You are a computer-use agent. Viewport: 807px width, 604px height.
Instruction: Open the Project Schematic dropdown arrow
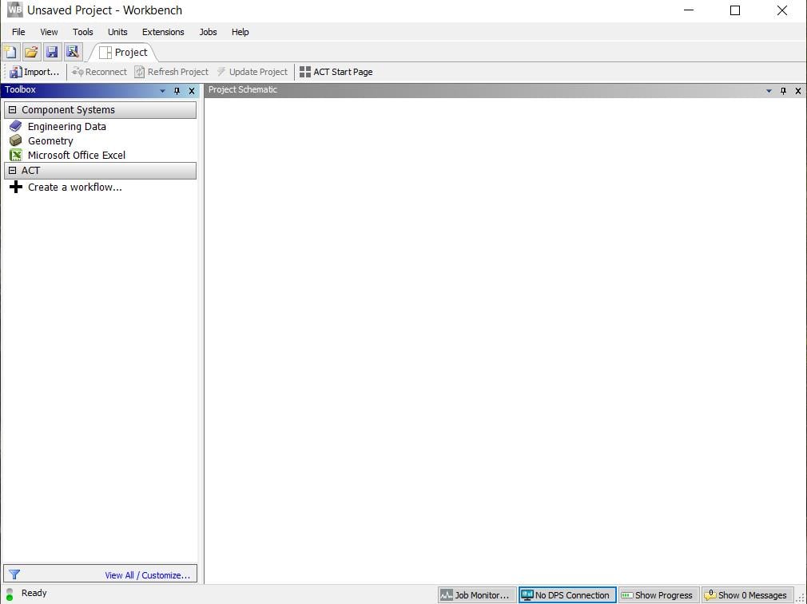[769, 91]
